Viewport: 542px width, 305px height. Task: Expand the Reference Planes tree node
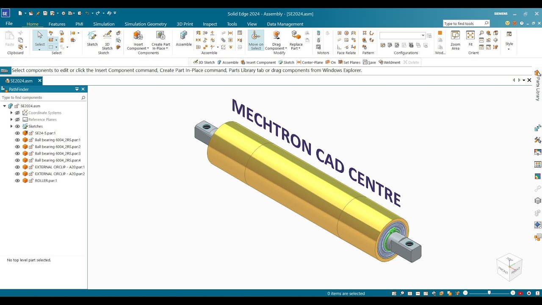coord(11,119)
